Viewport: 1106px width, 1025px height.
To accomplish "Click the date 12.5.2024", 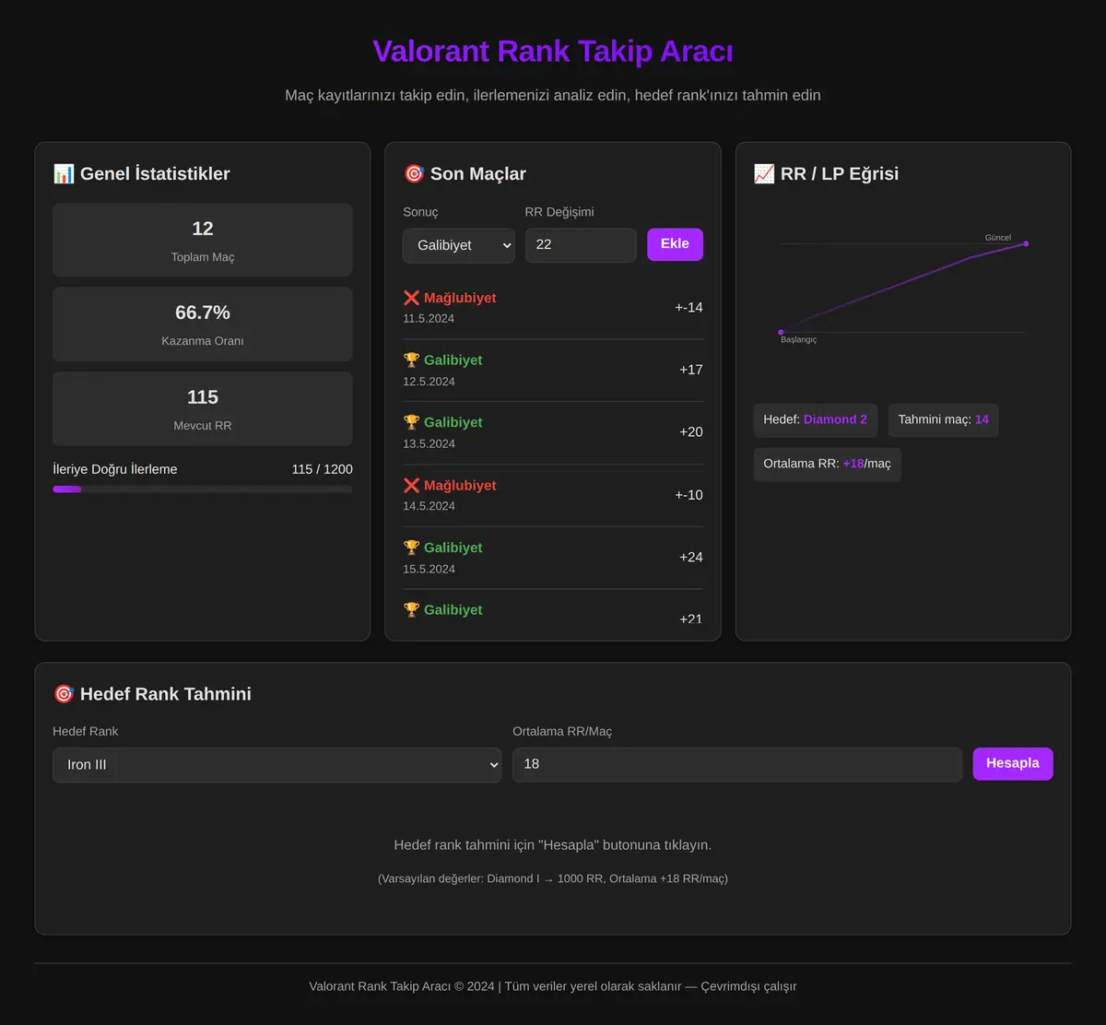I will tap(429, 382).
